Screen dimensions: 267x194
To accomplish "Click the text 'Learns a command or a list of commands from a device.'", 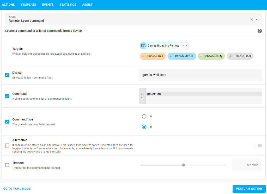I will pos(44,31).
